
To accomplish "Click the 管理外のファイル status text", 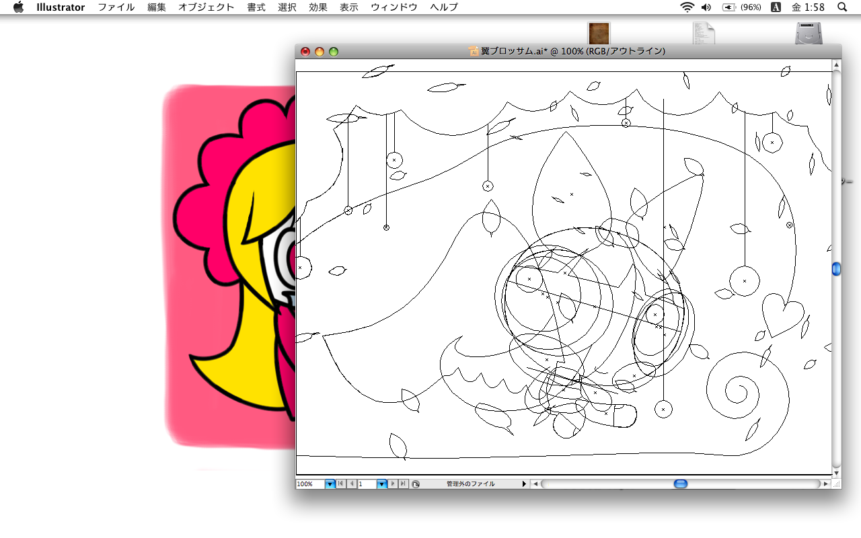I will tap(470, 484).
